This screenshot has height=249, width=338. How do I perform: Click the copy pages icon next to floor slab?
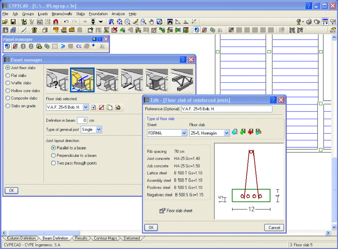coord(110,107)
